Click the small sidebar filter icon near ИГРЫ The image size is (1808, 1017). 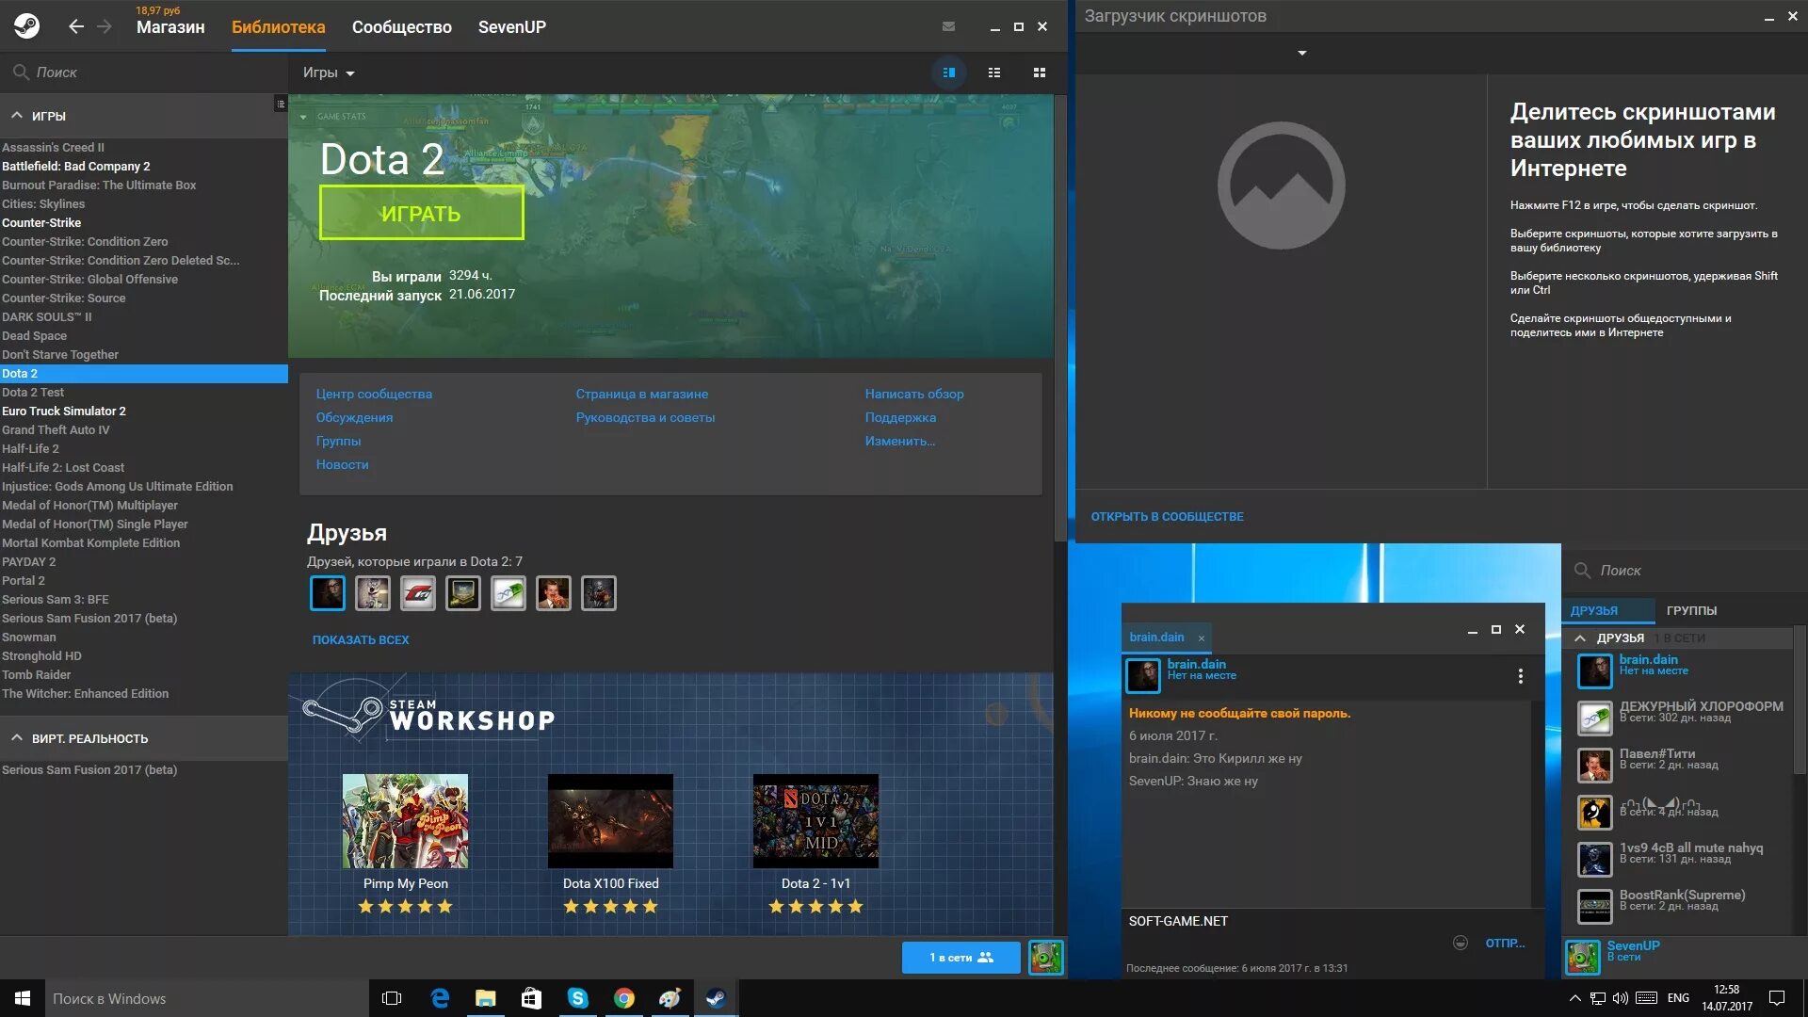[x=281, y=104]
